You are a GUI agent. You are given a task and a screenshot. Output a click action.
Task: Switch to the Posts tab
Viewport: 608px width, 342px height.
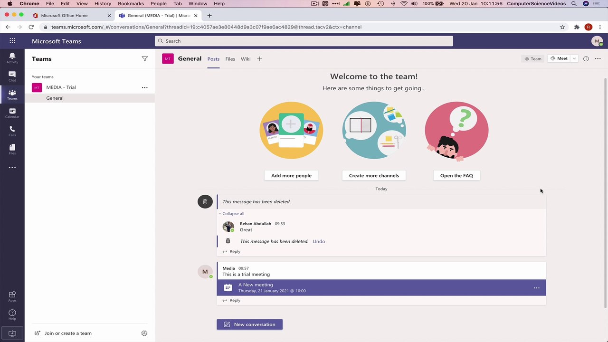(213, 59)
